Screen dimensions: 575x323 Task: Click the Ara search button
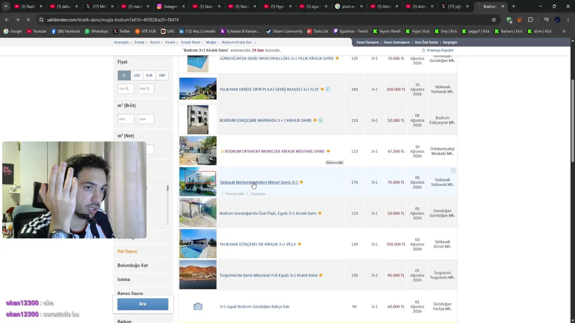pos(143,304)
